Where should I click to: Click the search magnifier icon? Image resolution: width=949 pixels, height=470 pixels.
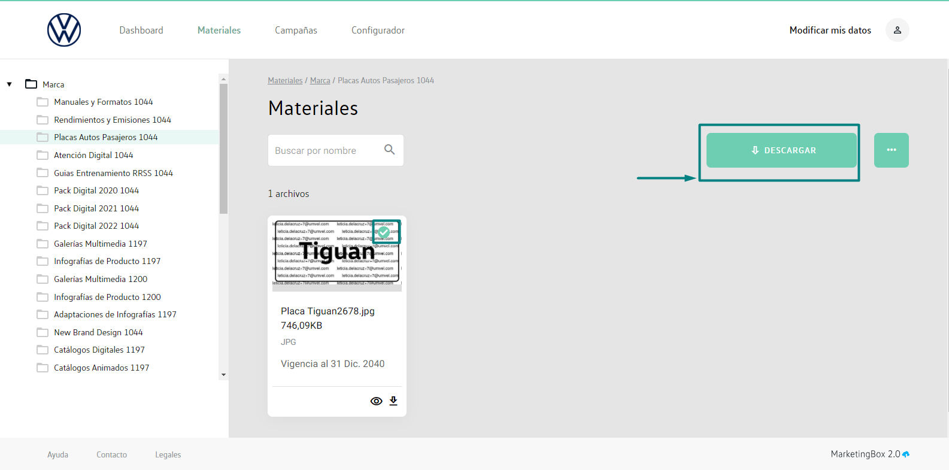click(389, 150)
